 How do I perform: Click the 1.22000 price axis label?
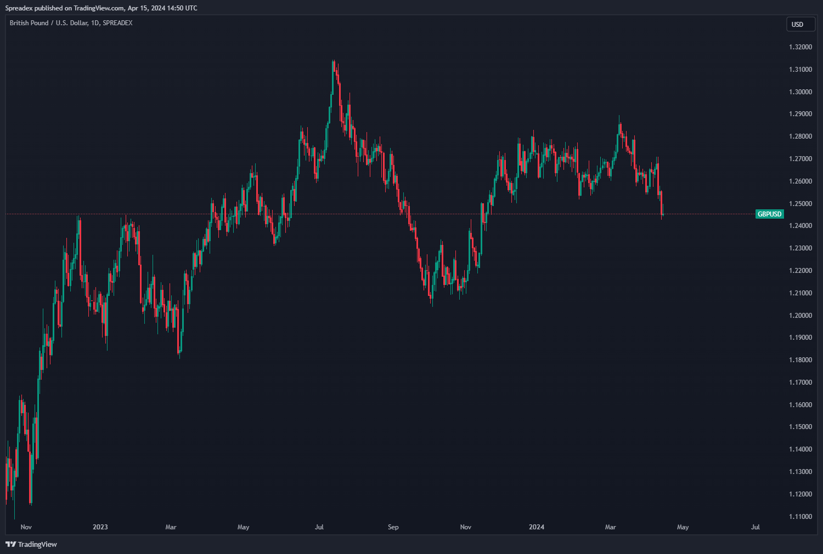tap(801, 271)
